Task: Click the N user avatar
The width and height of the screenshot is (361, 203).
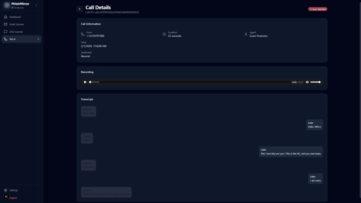Action: tap(6, 197)
